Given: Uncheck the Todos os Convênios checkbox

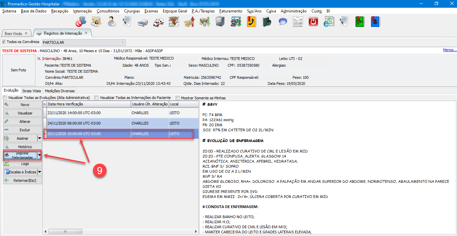Looking at the screenshot, I should pyautogui.click(x=4, y=42).
